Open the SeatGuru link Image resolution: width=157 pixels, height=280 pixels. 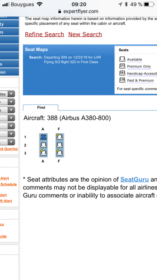tap(135, 179)
